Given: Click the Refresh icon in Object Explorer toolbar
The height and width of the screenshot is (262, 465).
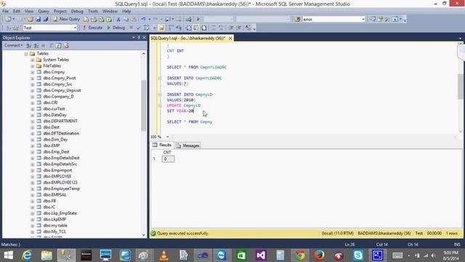Looking at the screenshot, I should [58, 45].
